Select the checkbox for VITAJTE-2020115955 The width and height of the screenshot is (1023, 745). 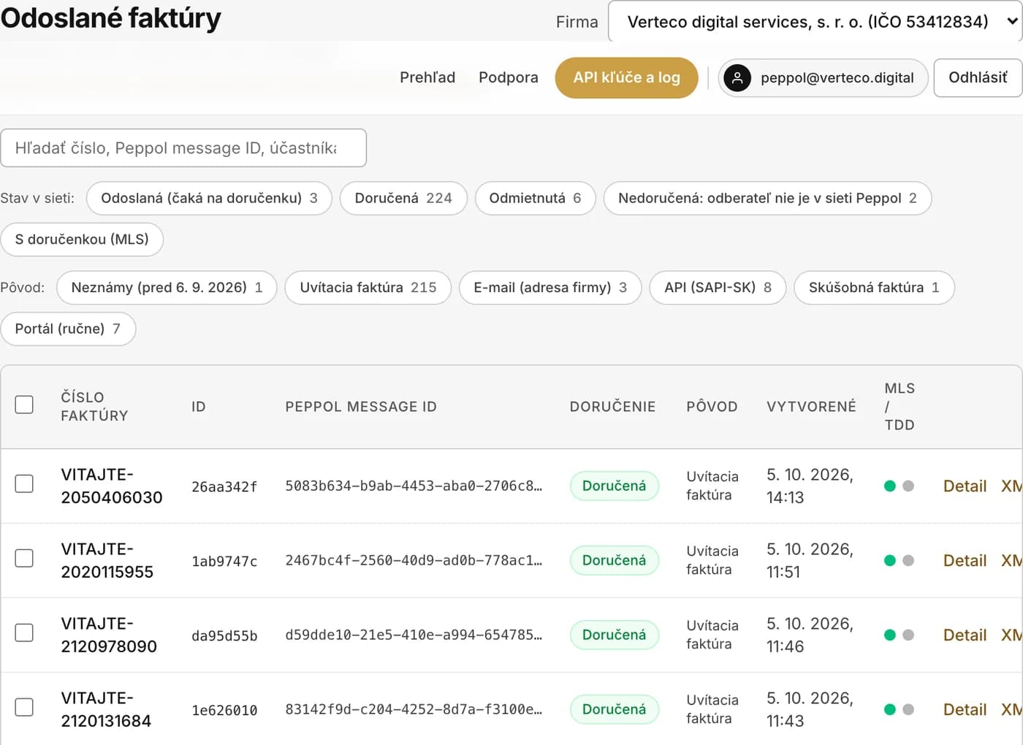[x=24, y=558]
